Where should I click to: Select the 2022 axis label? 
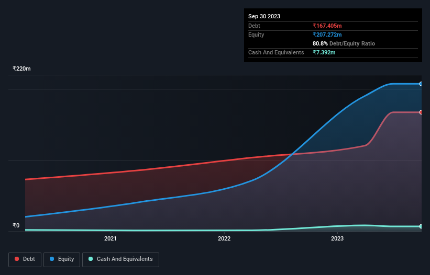(x=224, y=238)
